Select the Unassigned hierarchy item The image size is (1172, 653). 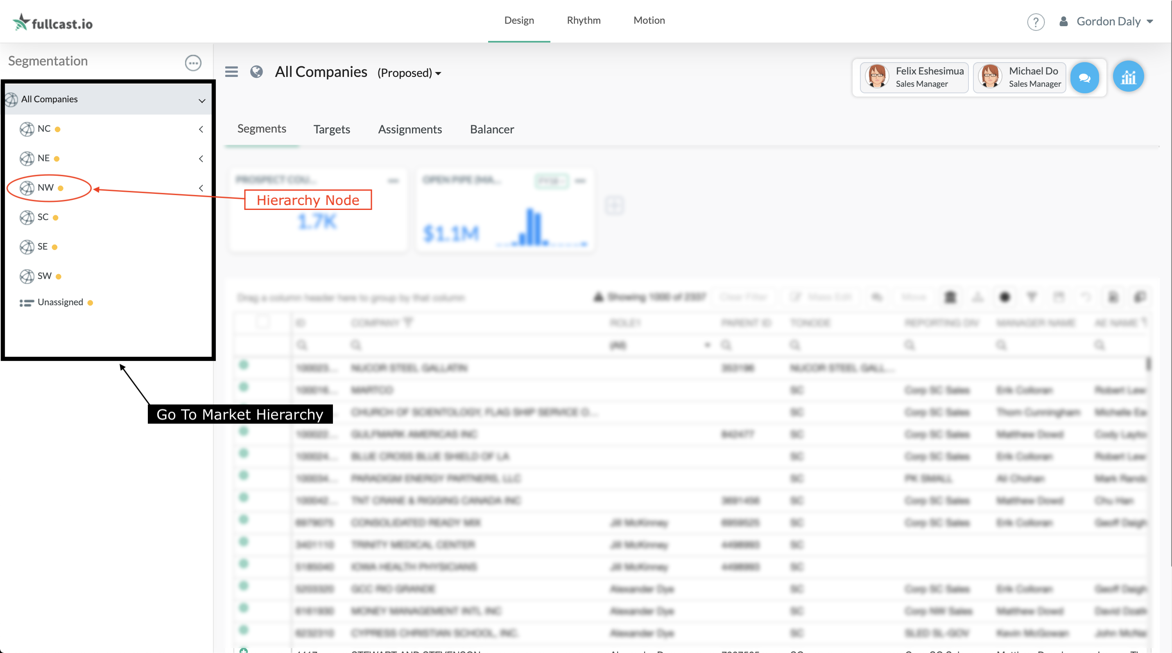[x=60, y=302]
